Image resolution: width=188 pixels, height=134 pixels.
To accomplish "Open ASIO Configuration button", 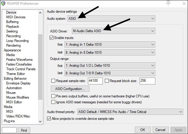I will (70, 89).
